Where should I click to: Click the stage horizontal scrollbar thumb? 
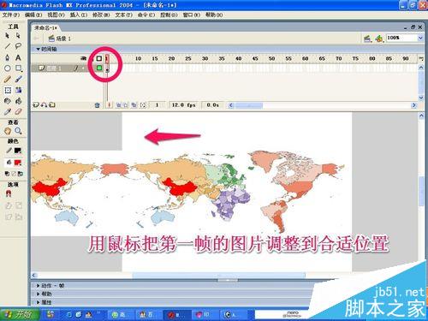click(219, 275)
